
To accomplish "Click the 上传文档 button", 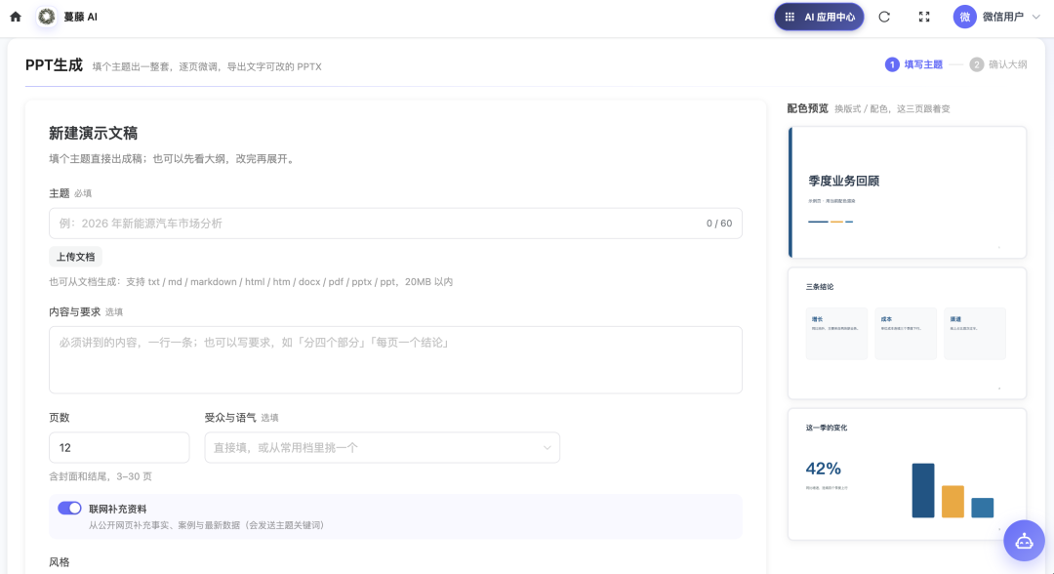I will tap(75, 257).
